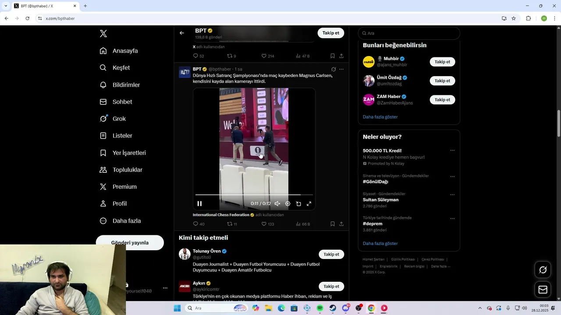Open options for #deprem trend

[452, 219]
